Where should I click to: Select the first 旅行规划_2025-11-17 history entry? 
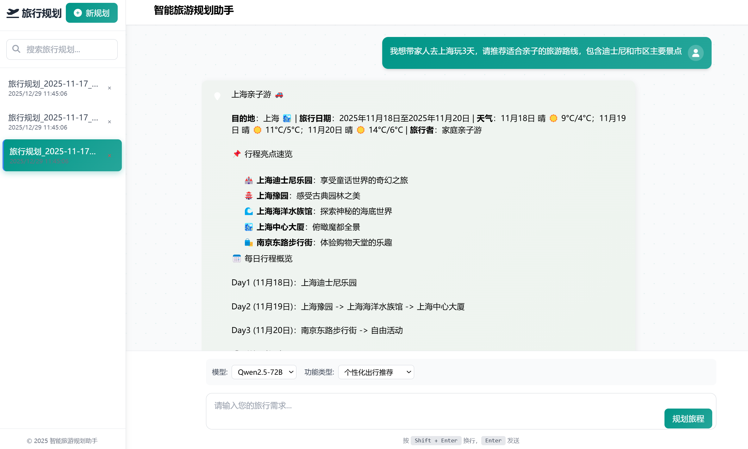point(54,88)
